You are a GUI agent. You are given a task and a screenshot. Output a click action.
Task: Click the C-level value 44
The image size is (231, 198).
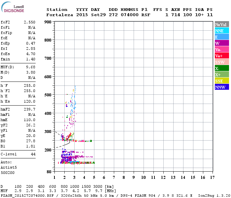click(x=33, y=154)
